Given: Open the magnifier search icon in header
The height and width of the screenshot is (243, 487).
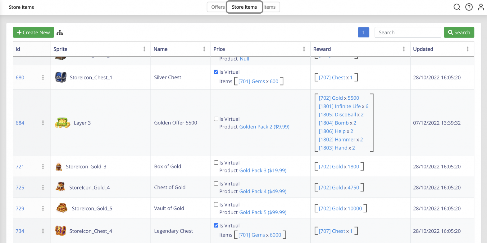Looking at the screenshot, I should coord(457,7).
